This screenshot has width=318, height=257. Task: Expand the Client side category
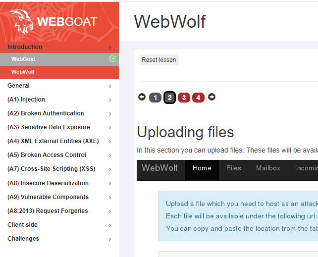point(59,225)
